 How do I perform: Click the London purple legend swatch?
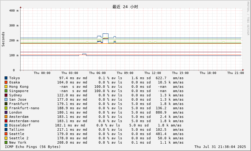[6, 113]
